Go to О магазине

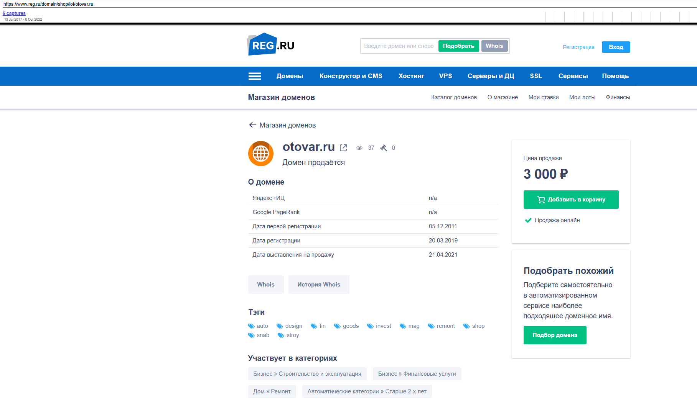(x=503, y=97)
